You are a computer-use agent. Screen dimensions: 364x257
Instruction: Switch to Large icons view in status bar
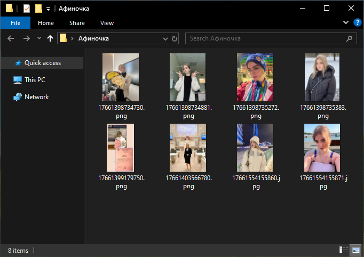[355, 250]
